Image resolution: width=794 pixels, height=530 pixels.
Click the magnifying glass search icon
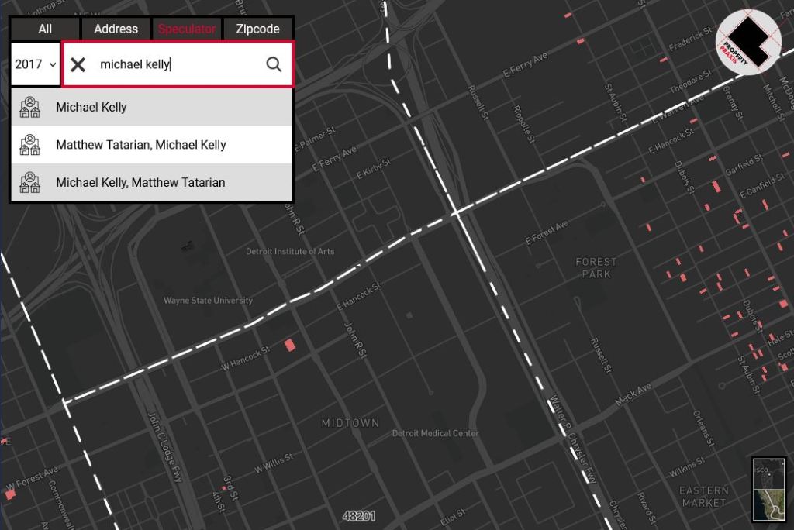(274, 64)
